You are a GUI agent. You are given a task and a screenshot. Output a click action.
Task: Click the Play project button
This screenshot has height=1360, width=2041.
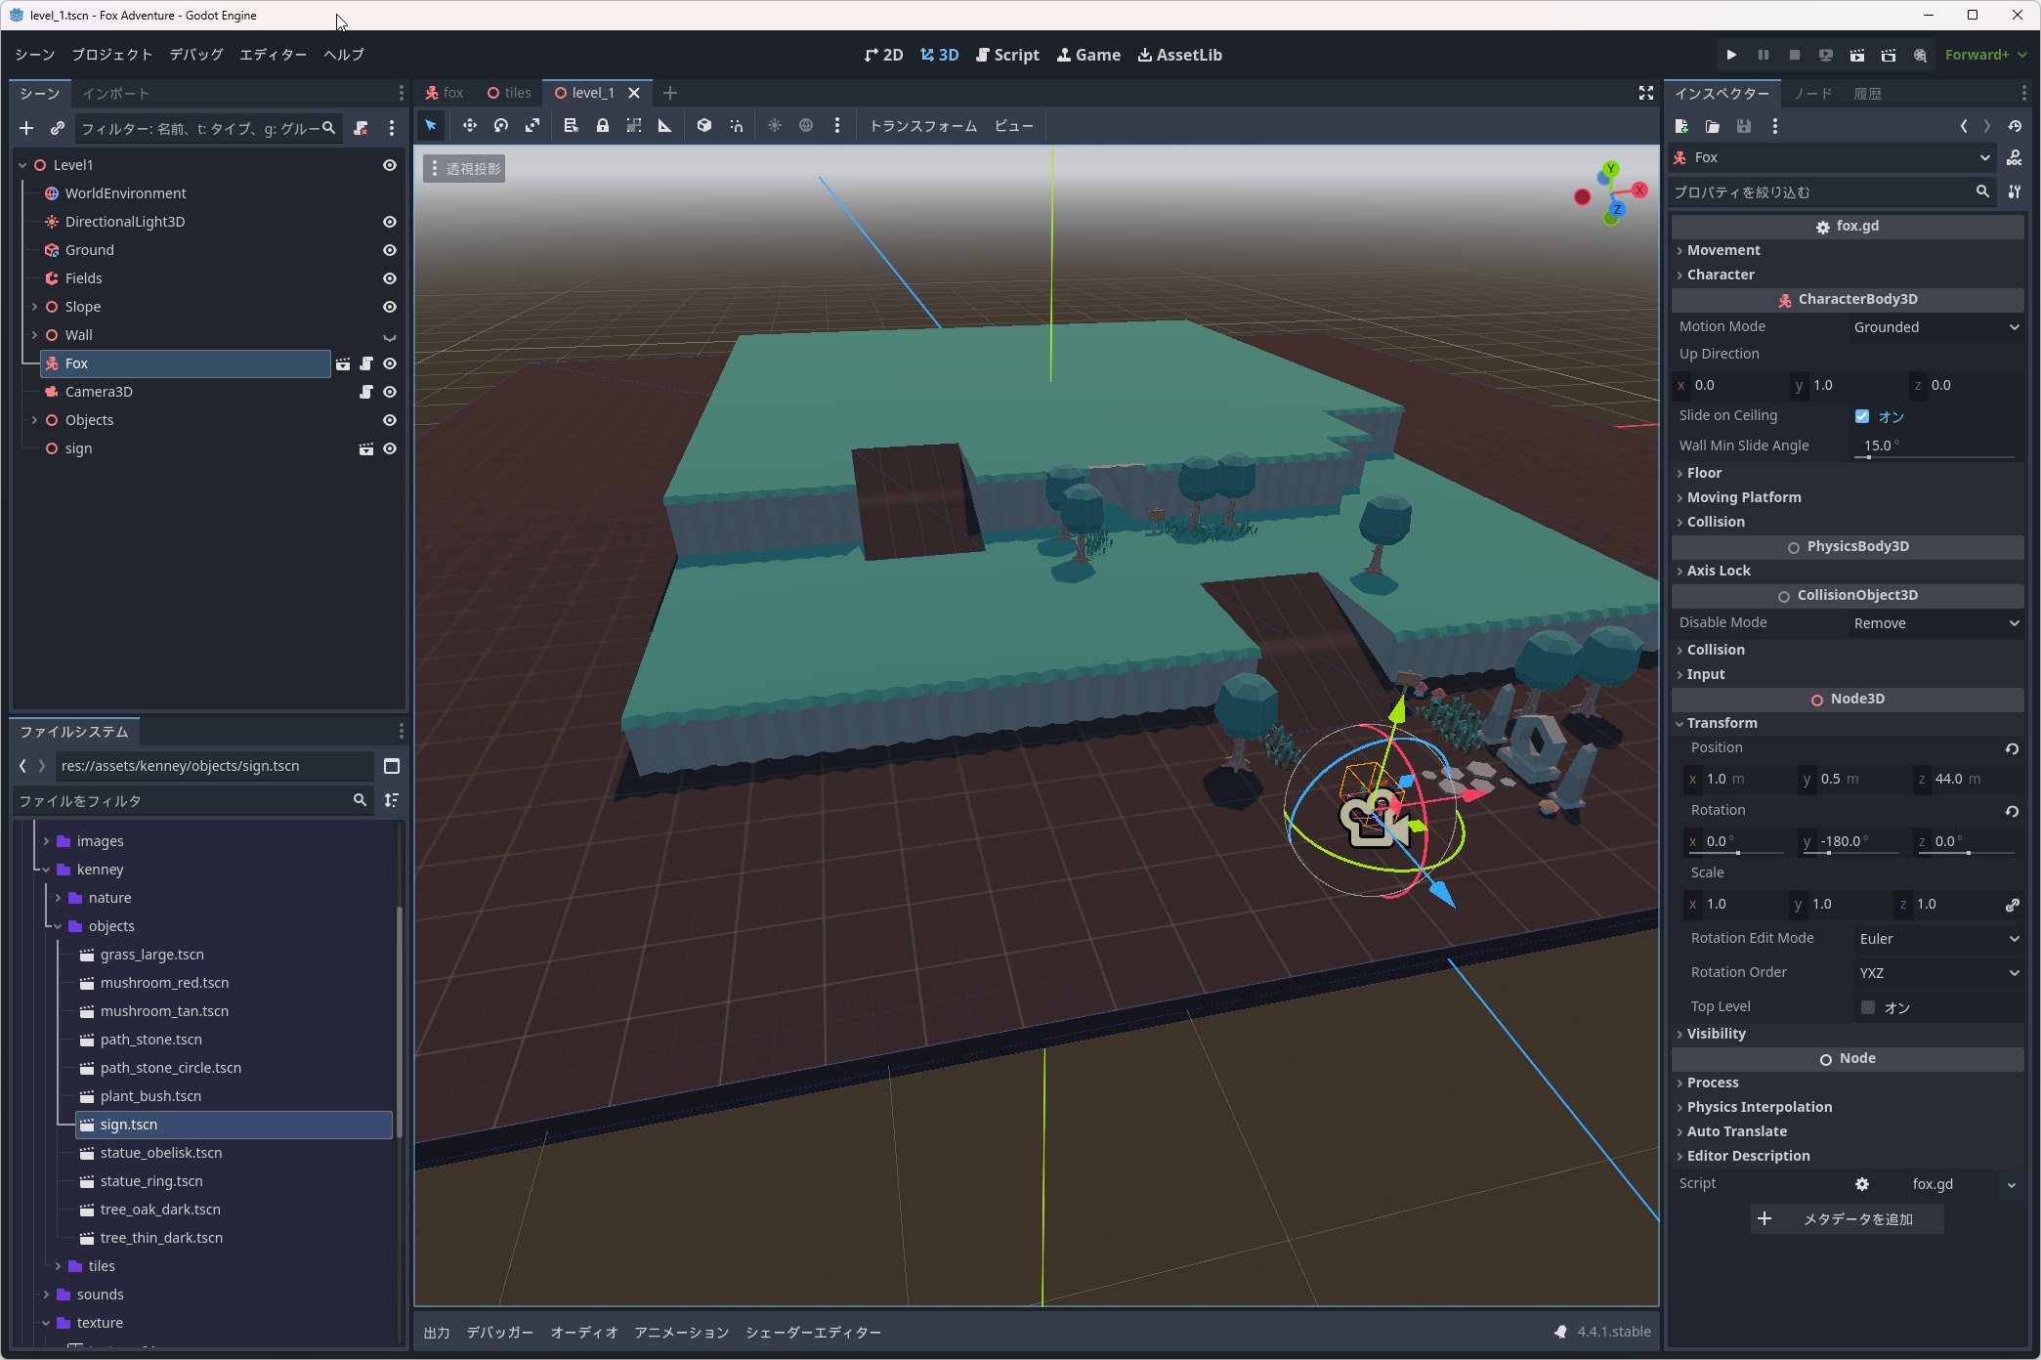coord(1731,56)
